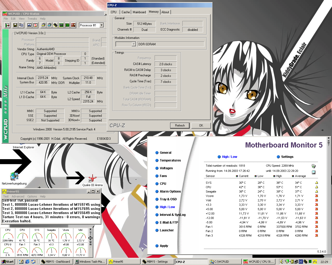Screen dimensions: 332x265
Task: Switch to the CPU tab in CPU-Z
Action: pos(114,12)
